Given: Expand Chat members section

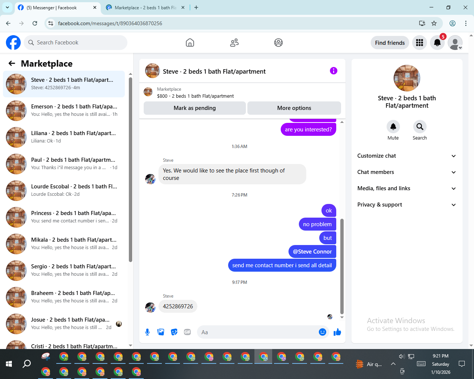Looking at the screenshot, I should (x=407, y=172).
